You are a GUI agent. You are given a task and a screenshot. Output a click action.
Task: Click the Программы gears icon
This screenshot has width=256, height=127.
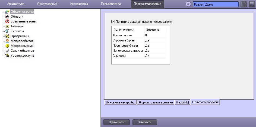click(7, 36)
